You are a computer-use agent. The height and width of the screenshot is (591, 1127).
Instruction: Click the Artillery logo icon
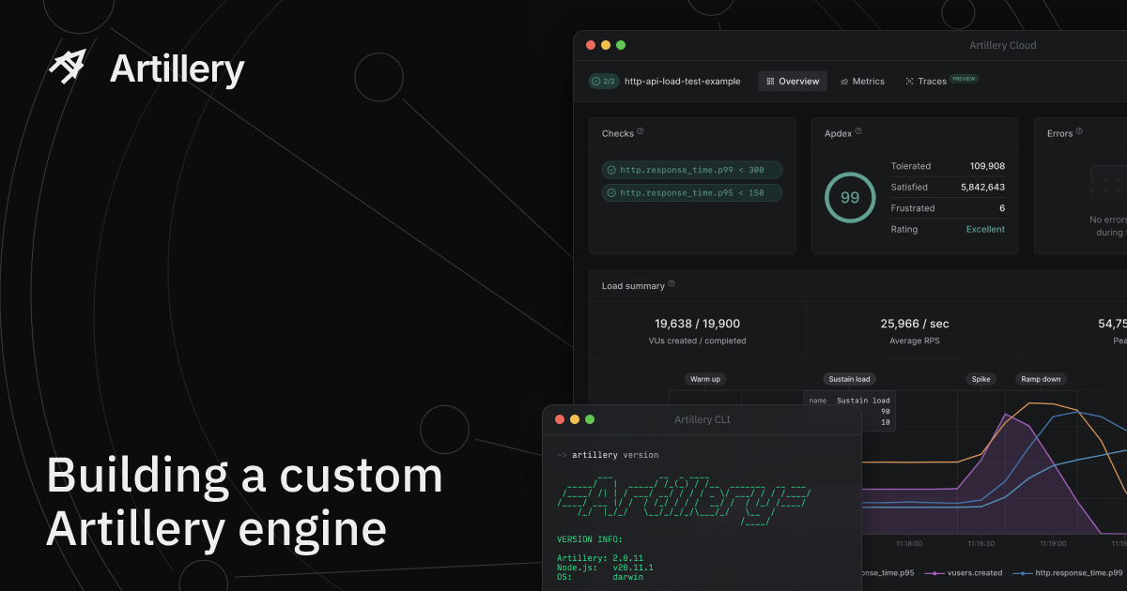67,67
